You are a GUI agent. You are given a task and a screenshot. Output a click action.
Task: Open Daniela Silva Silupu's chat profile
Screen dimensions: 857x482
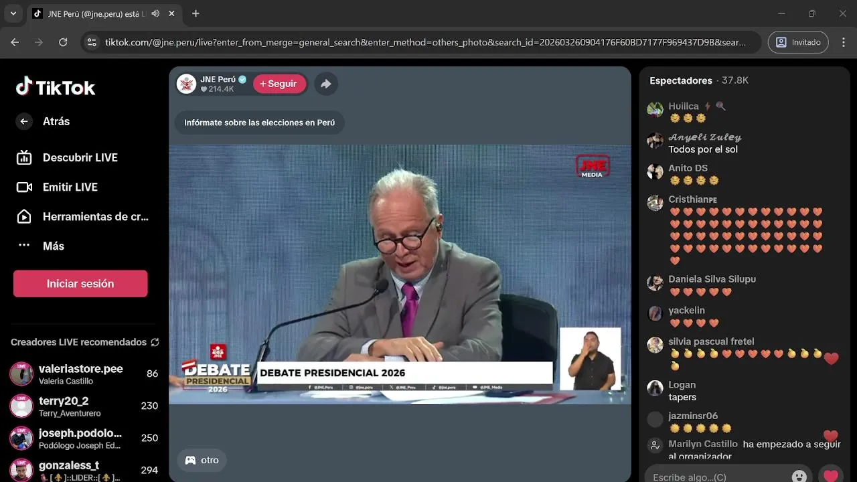tap(712, 279)
